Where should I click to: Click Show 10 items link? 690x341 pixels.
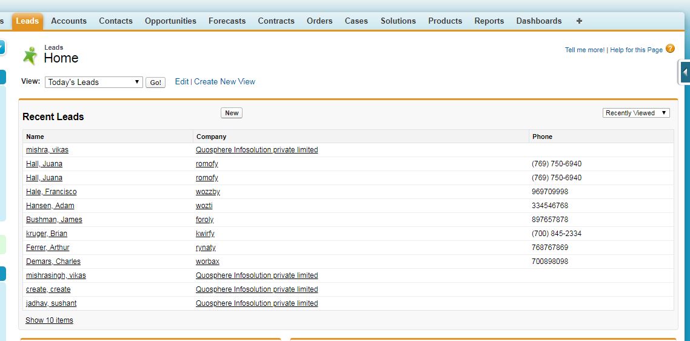49,320
